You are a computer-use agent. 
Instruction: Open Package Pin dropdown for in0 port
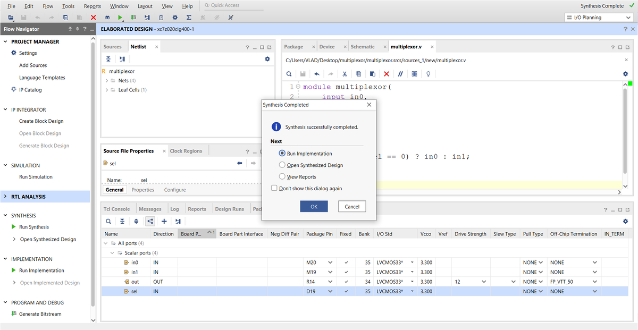point(330,263)
